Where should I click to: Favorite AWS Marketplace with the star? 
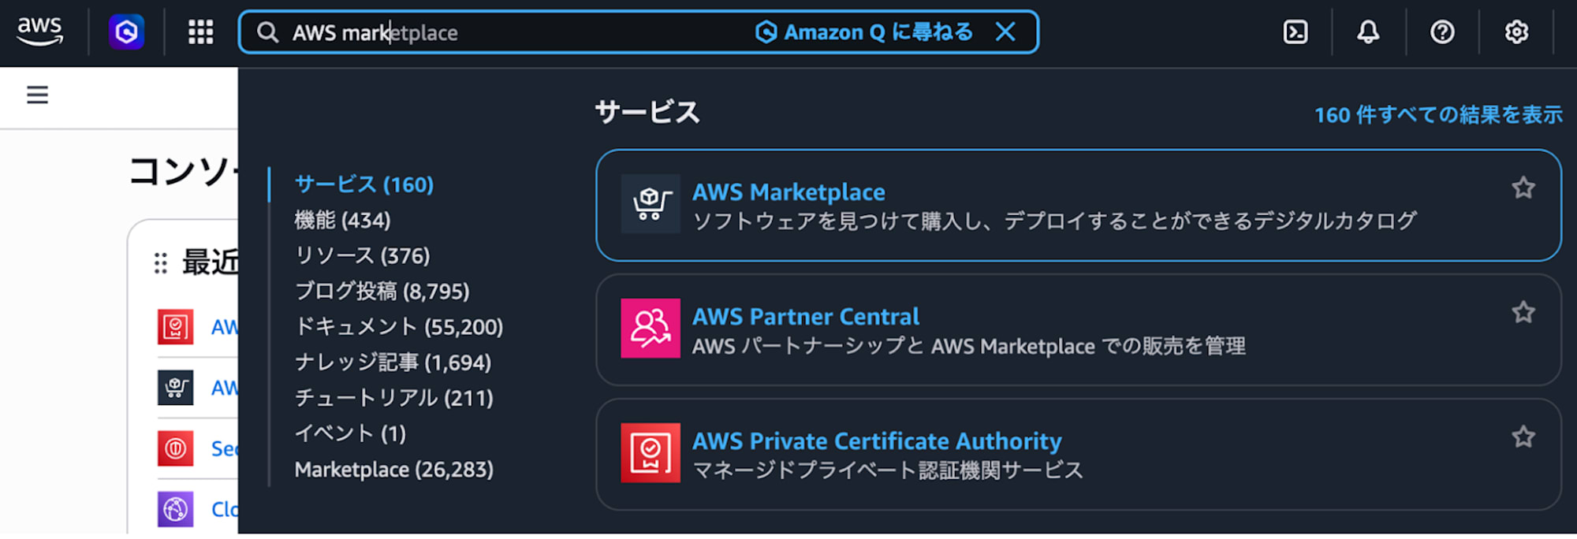(x=1523, y=188)
